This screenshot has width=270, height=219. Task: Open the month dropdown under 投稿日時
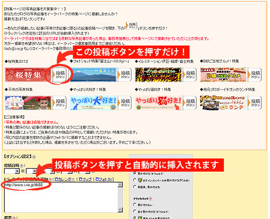tap(32, 171)
